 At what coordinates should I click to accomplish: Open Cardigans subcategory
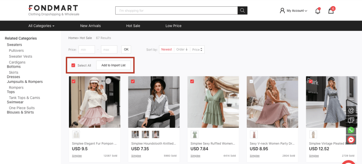tap(17, 62)
